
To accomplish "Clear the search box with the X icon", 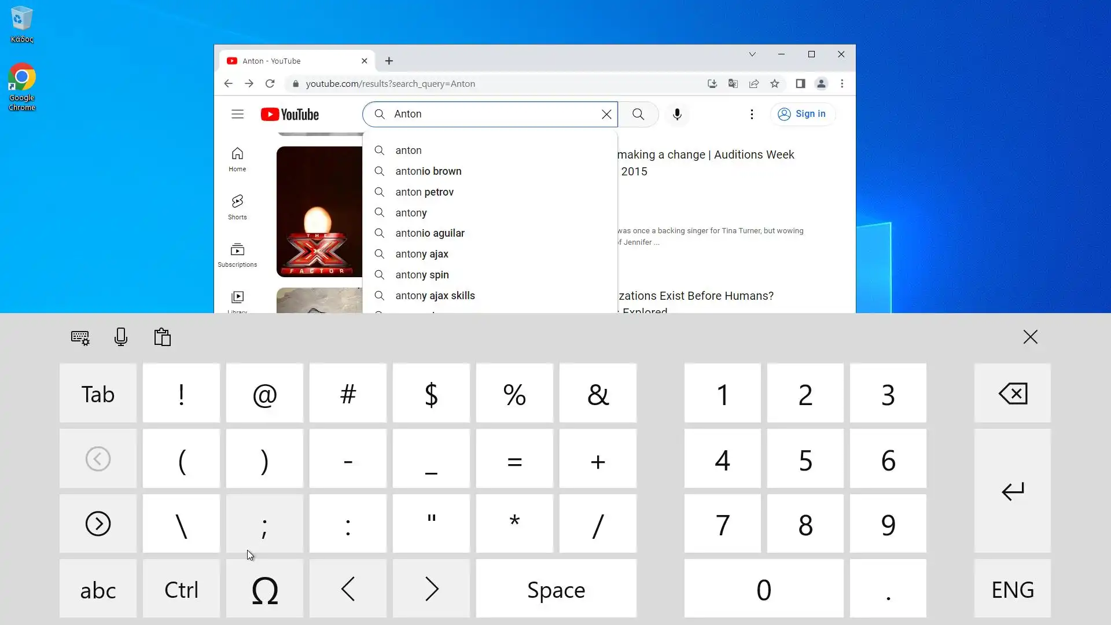I will 606,114.
